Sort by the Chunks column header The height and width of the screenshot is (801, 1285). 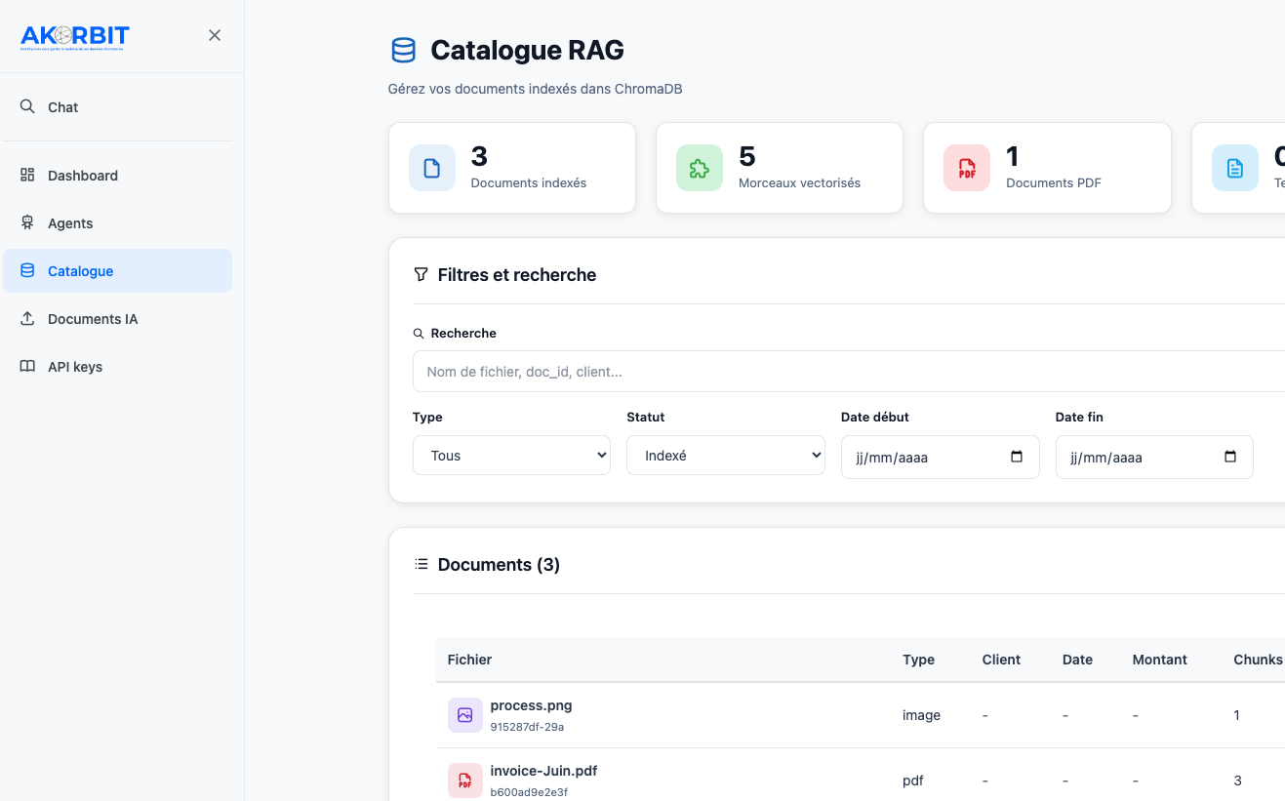click(1257, 660)
